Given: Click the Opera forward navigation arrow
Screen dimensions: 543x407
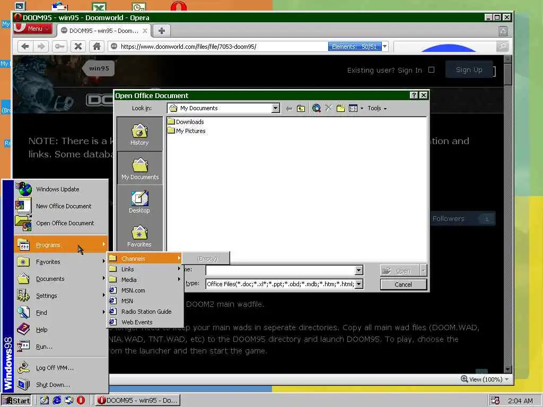Looking at the screenshot, I should click(x=41, y=47).
